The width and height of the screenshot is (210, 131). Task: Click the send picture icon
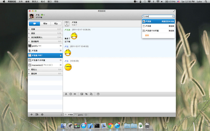(82, 94)
